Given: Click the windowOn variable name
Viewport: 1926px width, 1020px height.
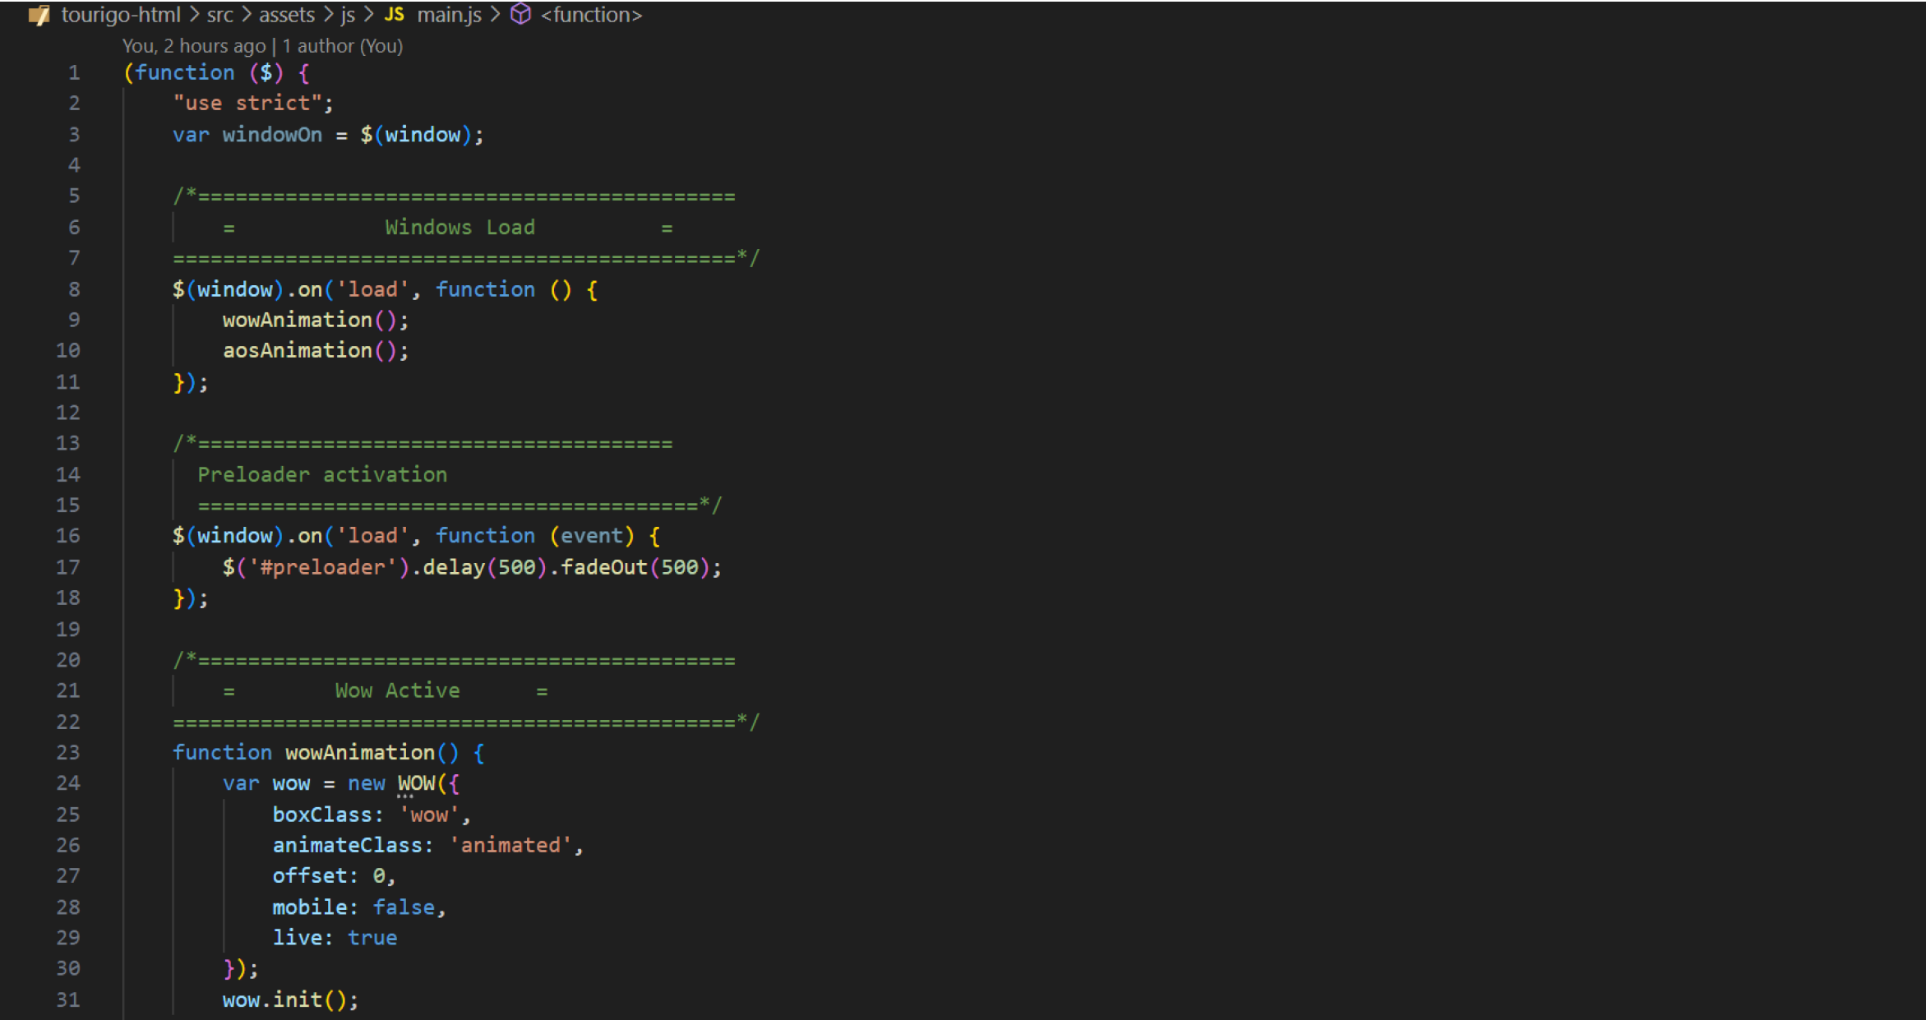Looking at the screenshot, I should point(272,135).
